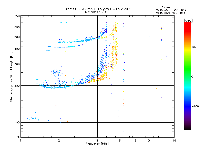
Task: Click the subtitle 'RwPretec (8p)'
Action: click(x=97, y=12)
